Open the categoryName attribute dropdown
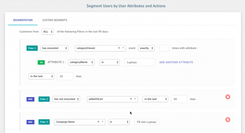 [x=81, y=62]
